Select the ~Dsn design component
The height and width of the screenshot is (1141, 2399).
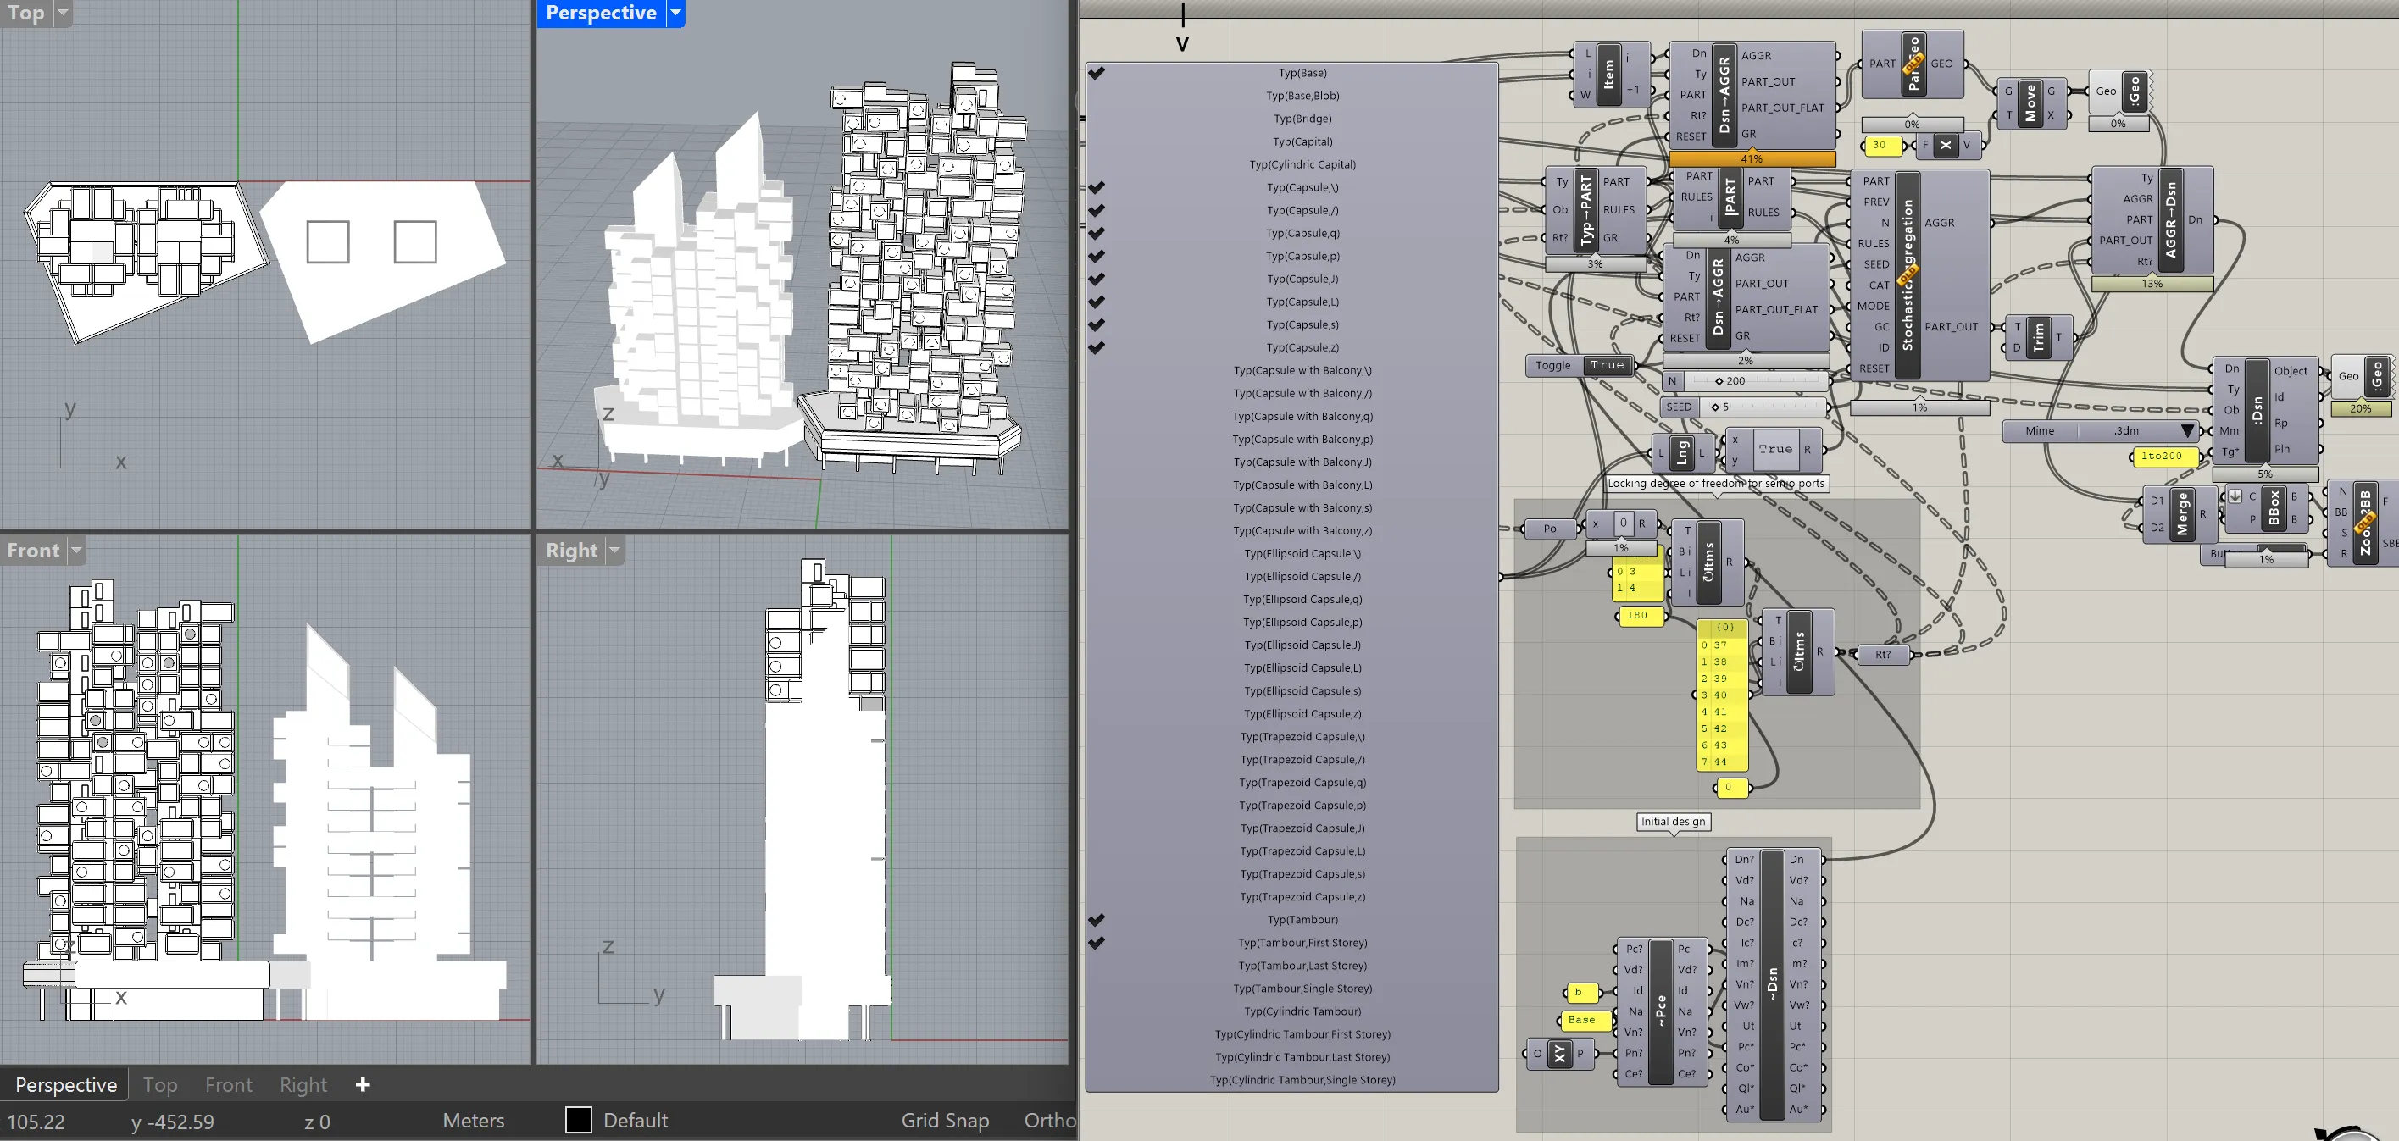[x=1771, y=983]
